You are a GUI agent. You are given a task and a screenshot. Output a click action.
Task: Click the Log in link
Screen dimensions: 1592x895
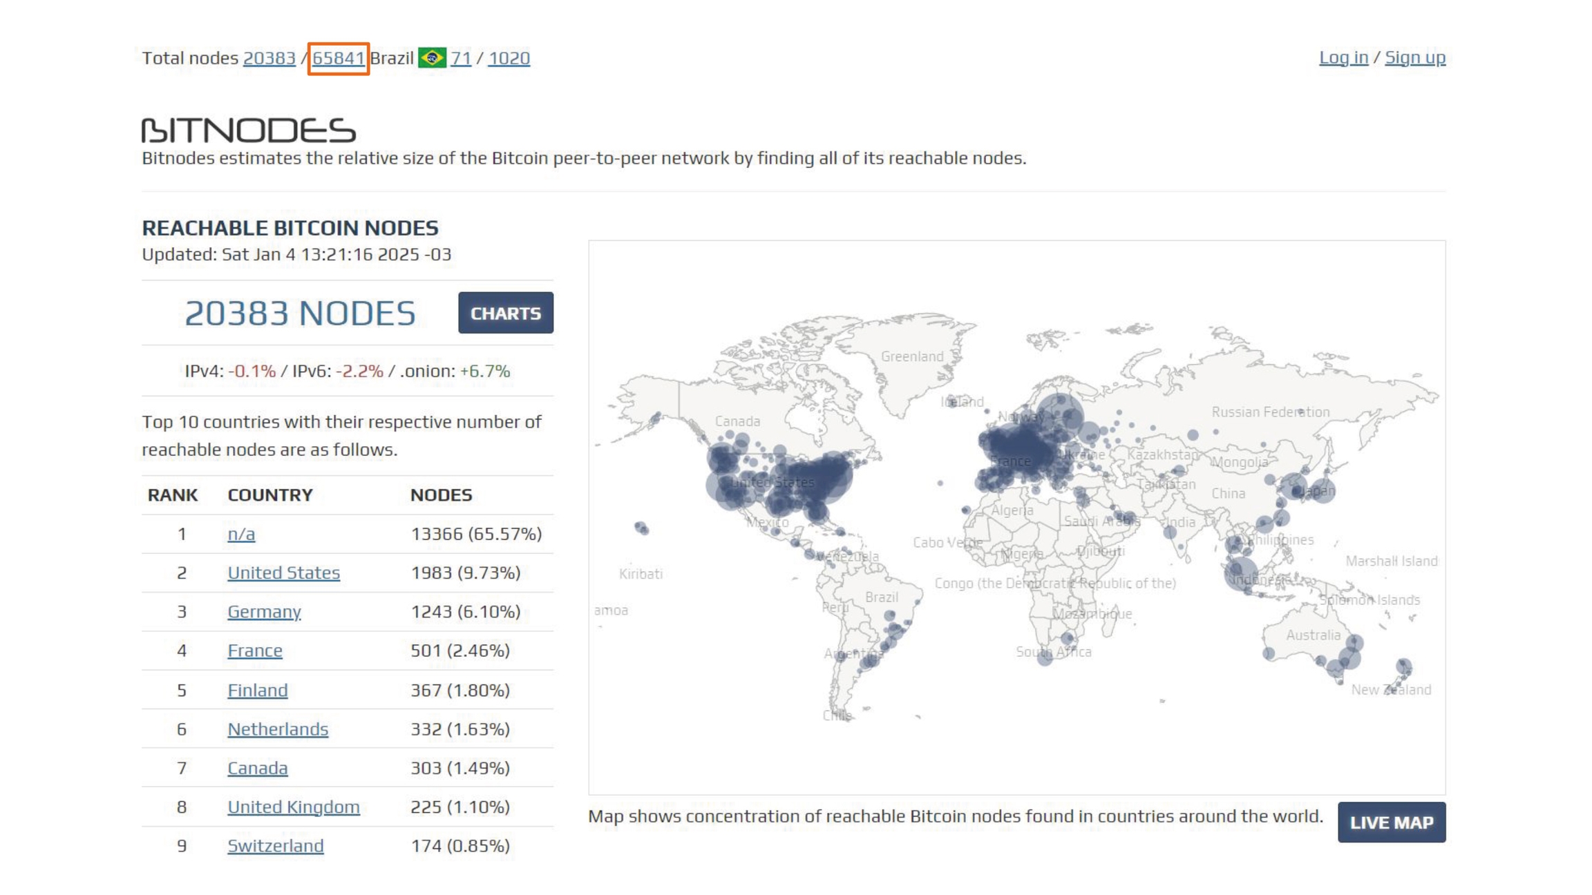[1343, 57]
